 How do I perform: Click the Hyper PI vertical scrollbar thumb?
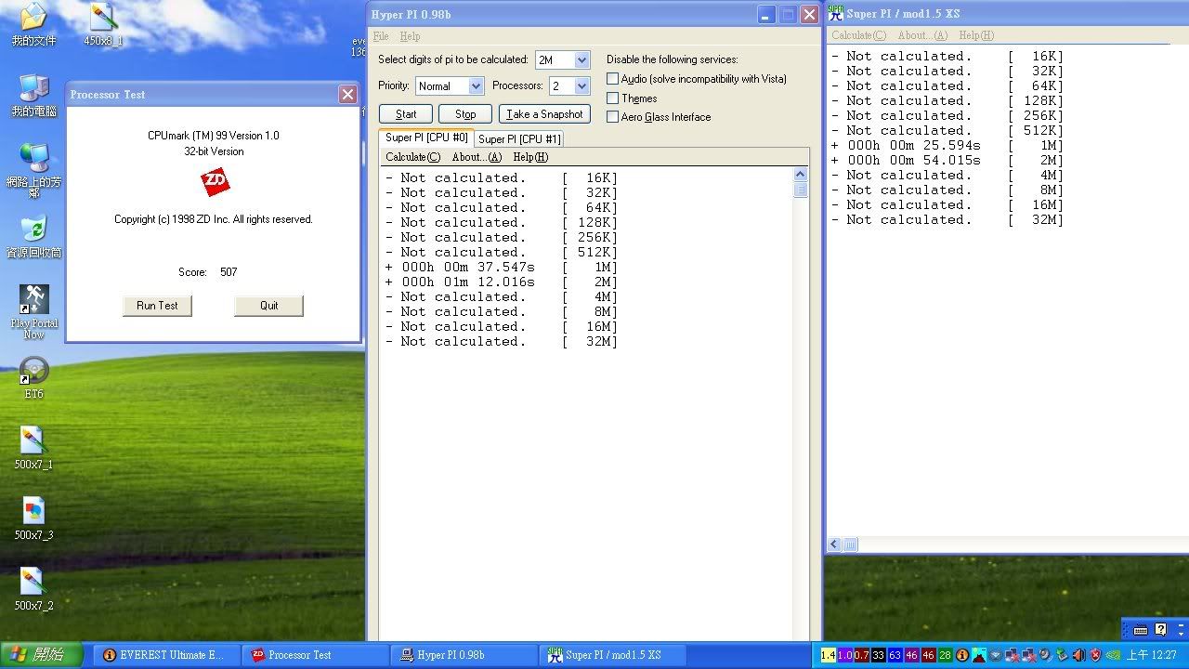(801, 190)
